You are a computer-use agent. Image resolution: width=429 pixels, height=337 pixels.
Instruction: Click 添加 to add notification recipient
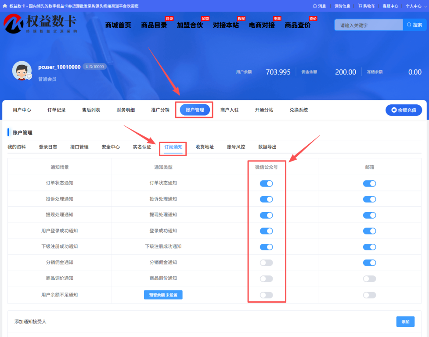[x=405, y=322]
